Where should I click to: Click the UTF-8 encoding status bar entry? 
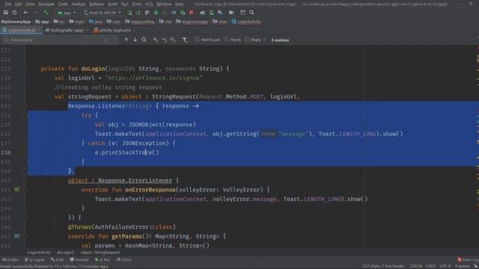tap(445, 266)
